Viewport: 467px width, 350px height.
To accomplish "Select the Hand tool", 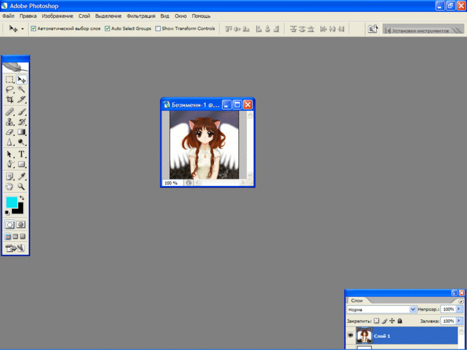I will tap(10, 187).
